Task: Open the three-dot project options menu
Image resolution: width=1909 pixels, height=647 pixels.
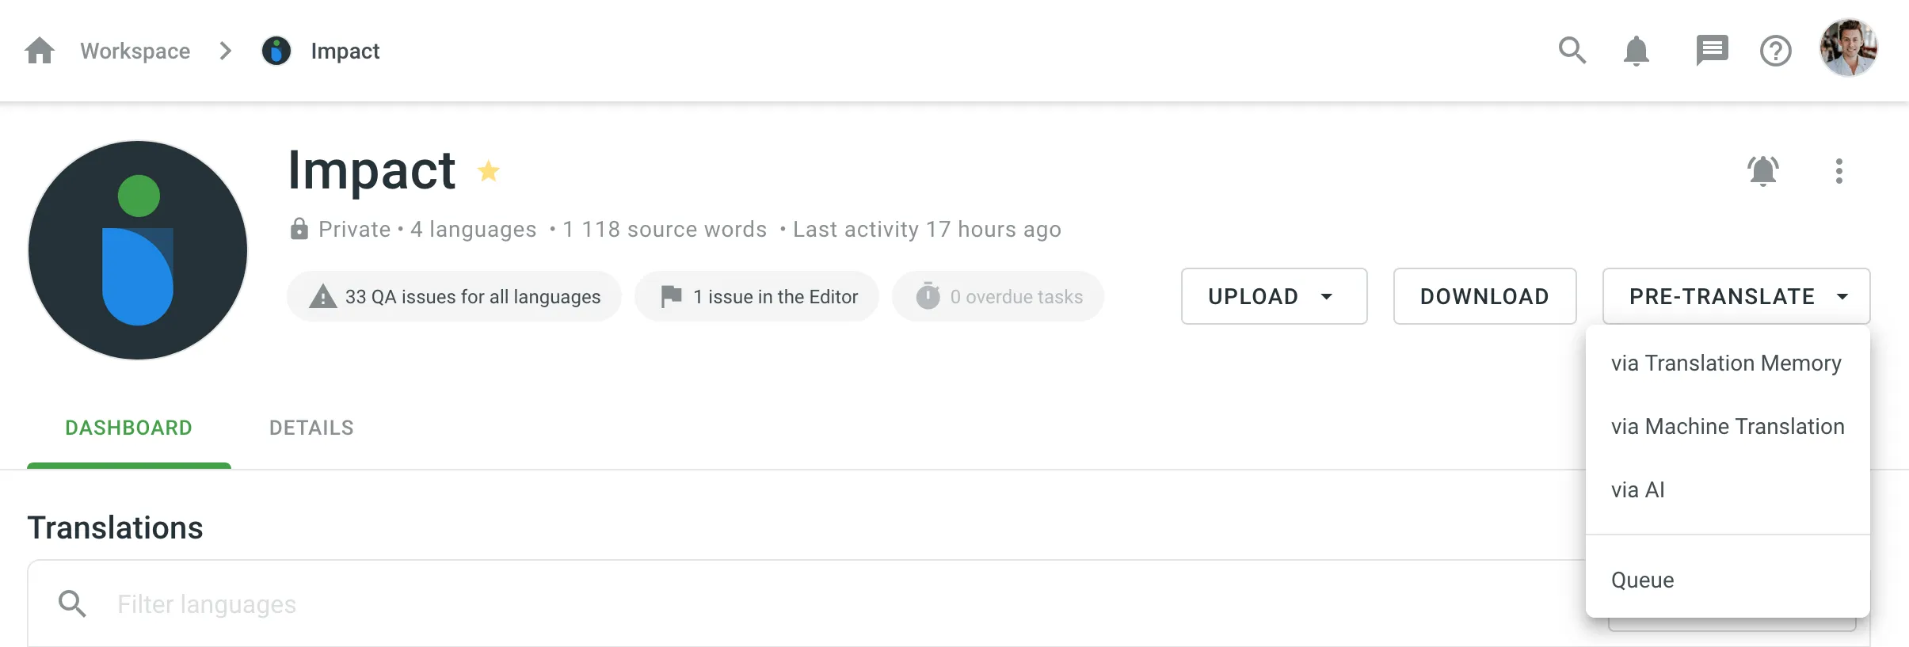Action: (1839, 171)
